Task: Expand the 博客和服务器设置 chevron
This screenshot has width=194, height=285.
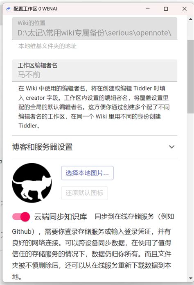Action: (x=171, y=147)
